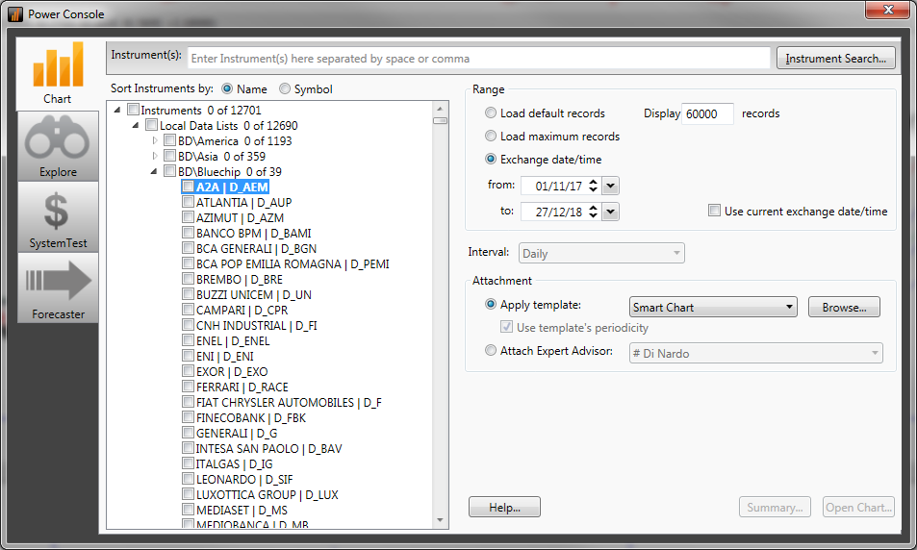Open the Forecaster arrow tab

[x=58, y=288]
